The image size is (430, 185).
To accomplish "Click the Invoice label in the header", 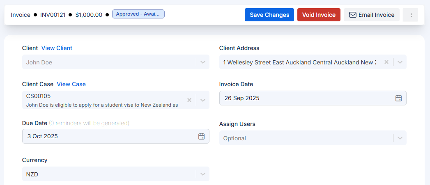I will tap(21, 15).
